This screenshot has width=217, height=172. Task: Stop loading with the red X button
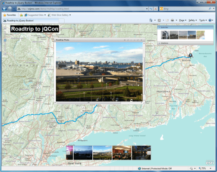coord(156,9)
